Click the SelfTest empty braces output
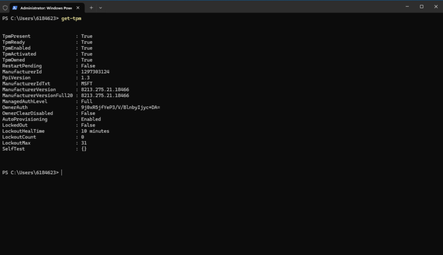443x255 pixels. (85, 149)
